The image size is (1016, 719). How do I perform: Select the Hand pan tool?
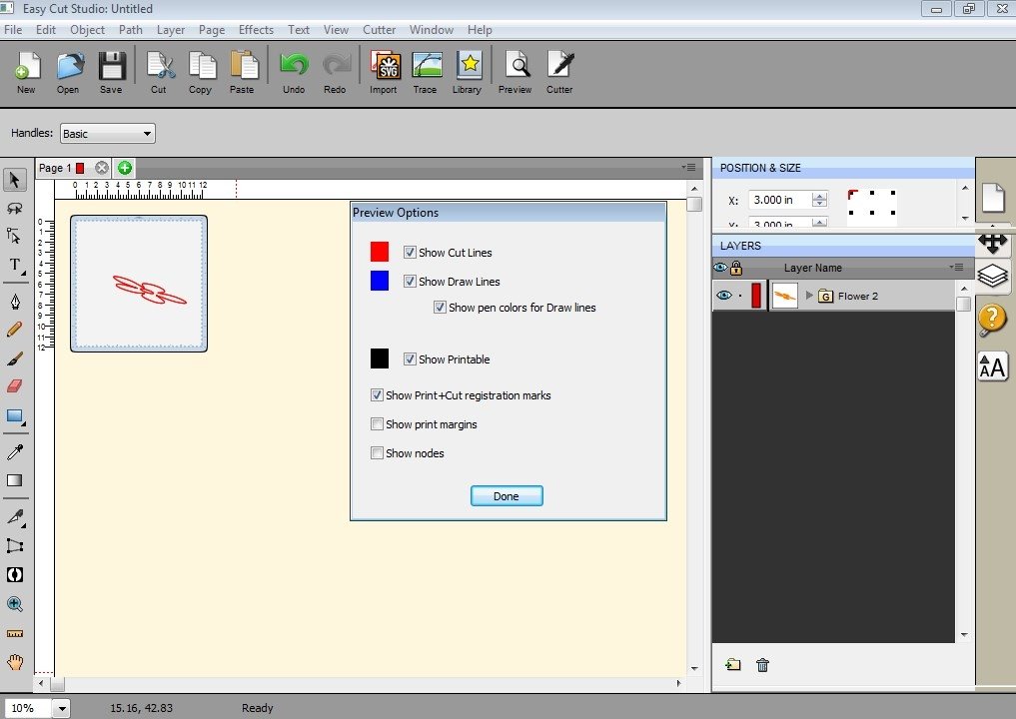(x=14, y=662)
